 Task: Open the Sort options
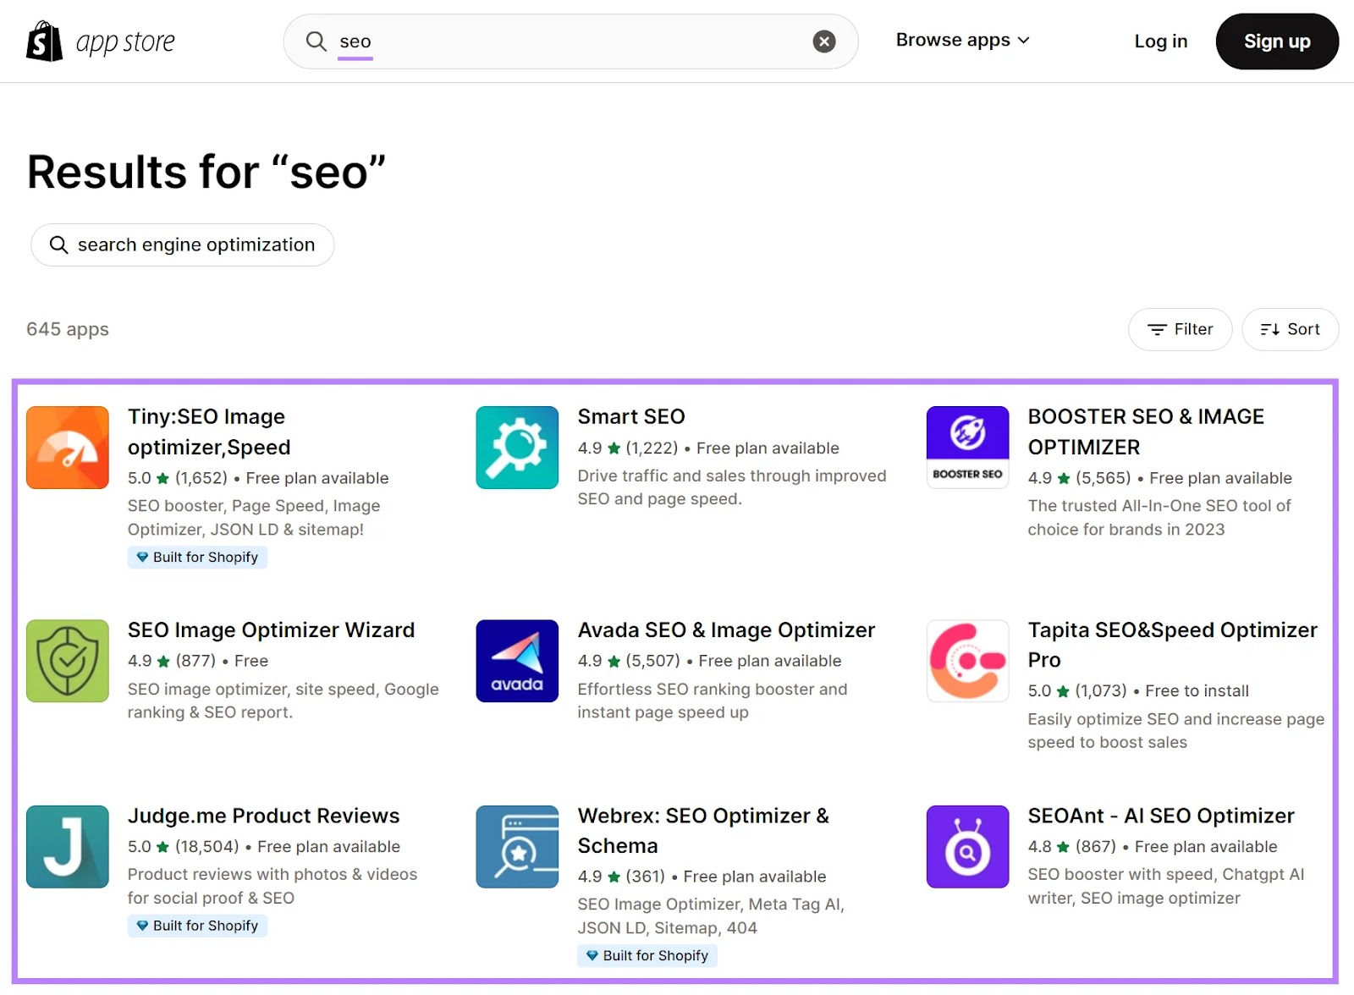(x=1290, y=329)
